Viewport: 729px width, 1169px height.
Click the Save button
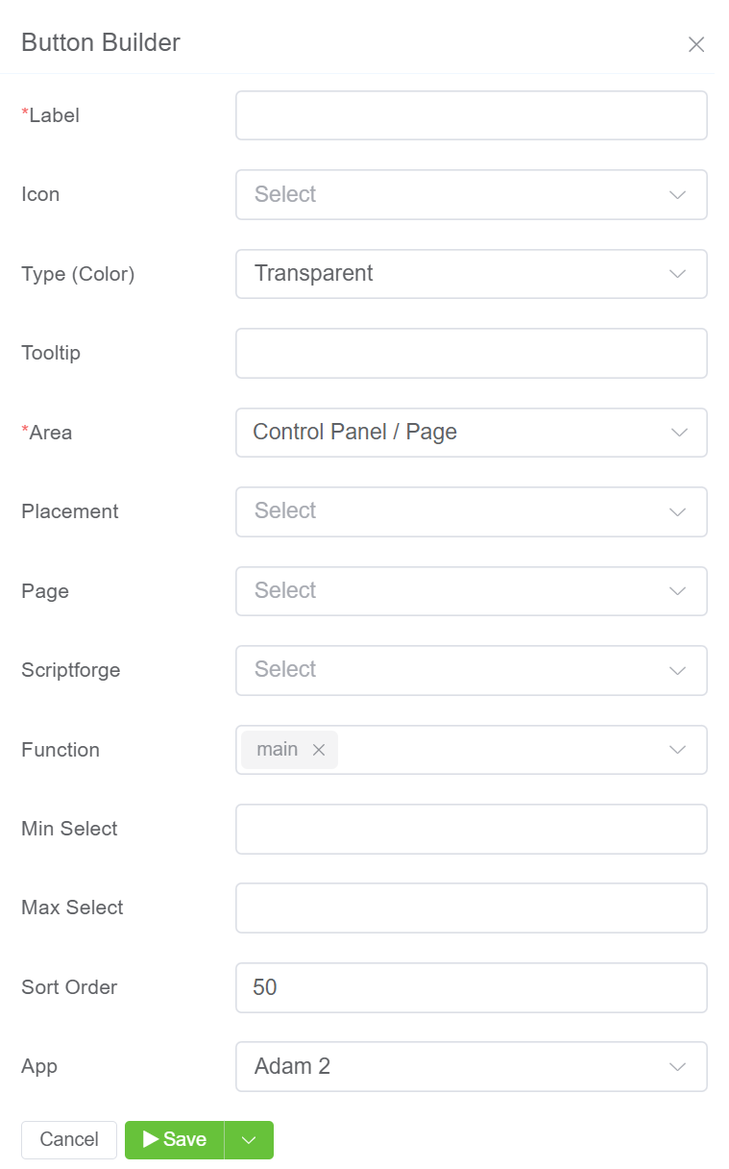(175, 1140)
